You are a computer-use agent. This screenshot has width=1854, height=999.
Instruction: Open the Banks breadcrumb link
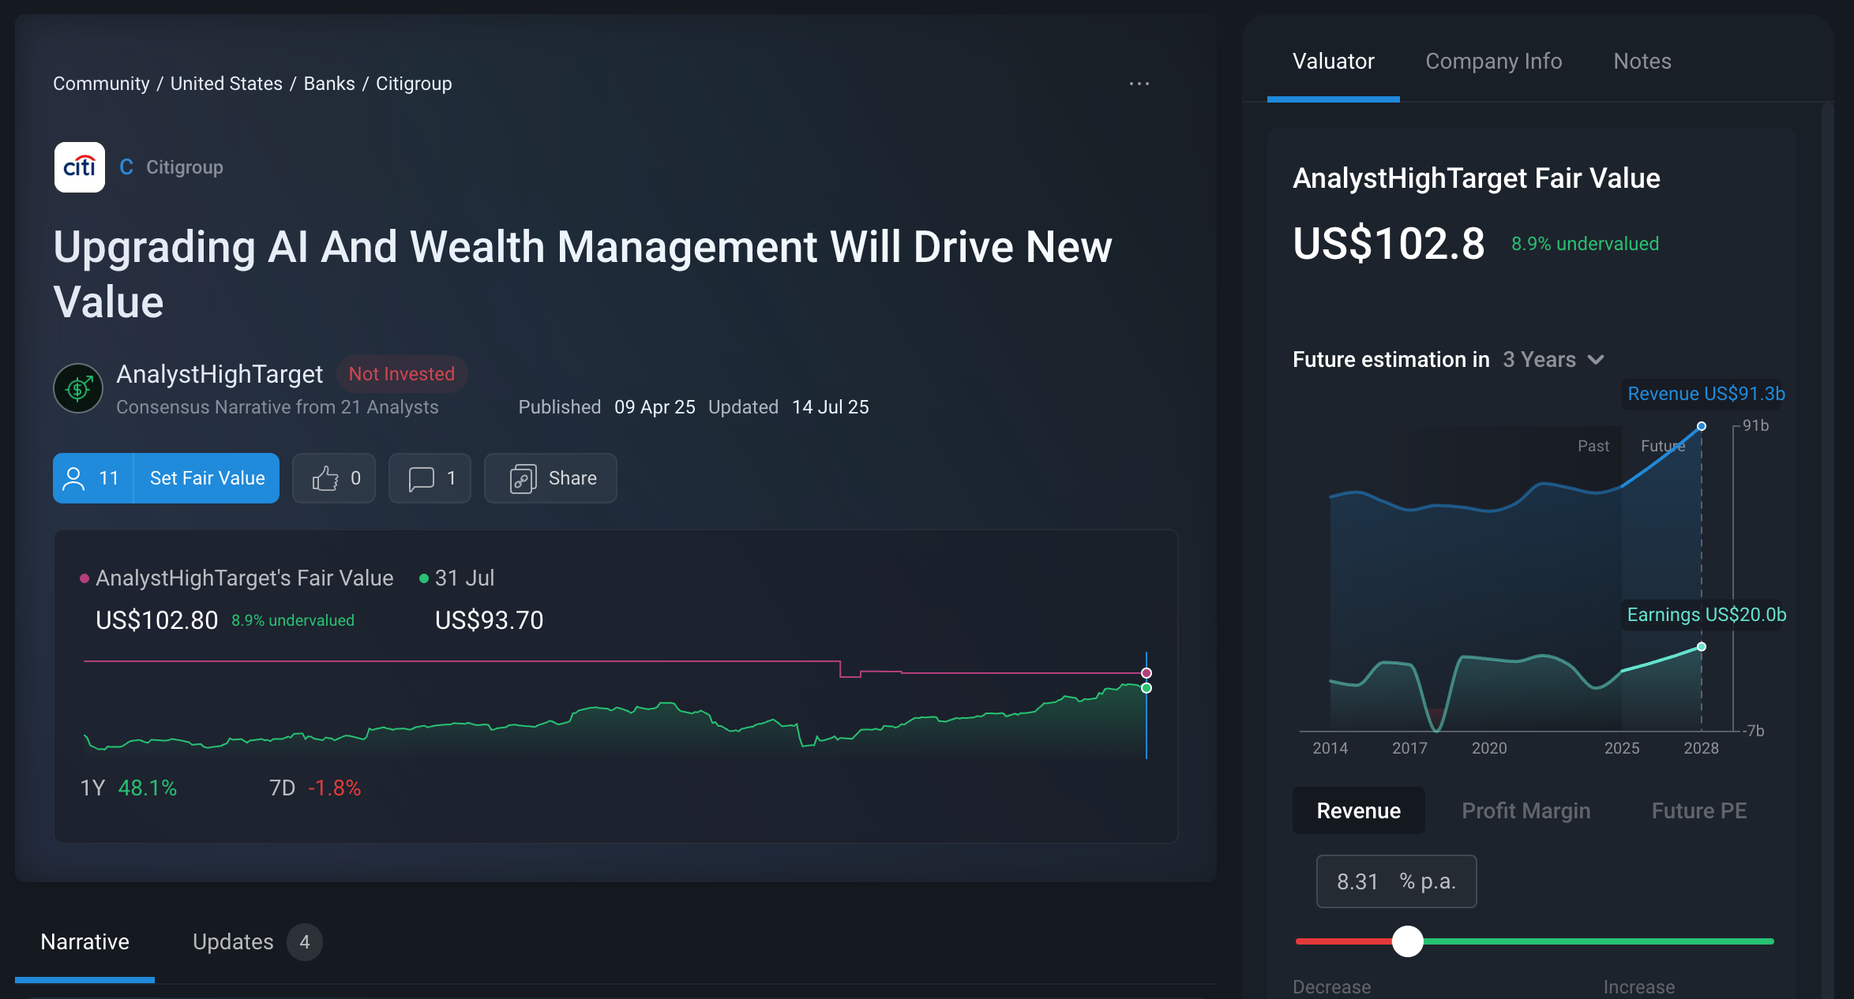tap(329, 84)
